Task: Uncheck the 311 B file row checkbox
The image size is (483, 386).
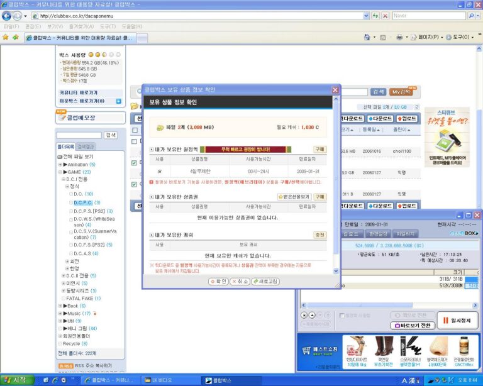Action: (134, 184)
